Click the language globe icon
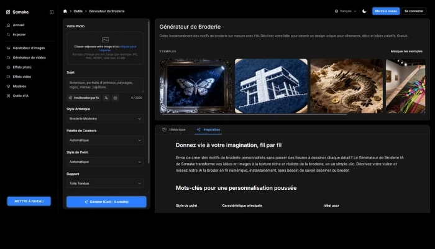This screenshot has width=435, height=249. tap(337, 11)
